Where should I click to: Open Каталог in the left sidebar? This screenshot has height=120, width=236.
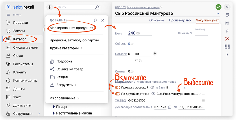[x=20, y=39]
